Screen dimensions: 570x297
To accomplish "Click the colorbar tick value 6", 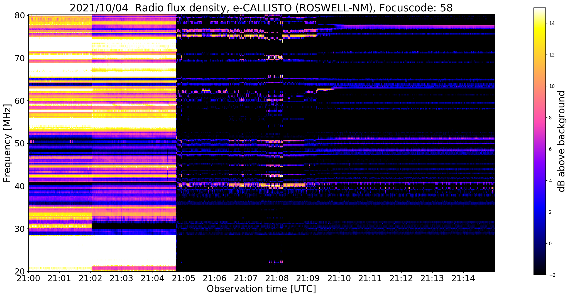I will pyautogui.click(x=550, y=149).
